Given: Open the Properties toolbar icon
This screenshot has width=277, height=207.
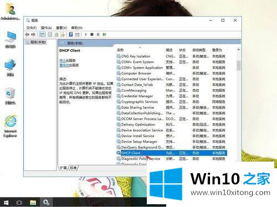Looking at the screenshot, I should click(50, 34).
